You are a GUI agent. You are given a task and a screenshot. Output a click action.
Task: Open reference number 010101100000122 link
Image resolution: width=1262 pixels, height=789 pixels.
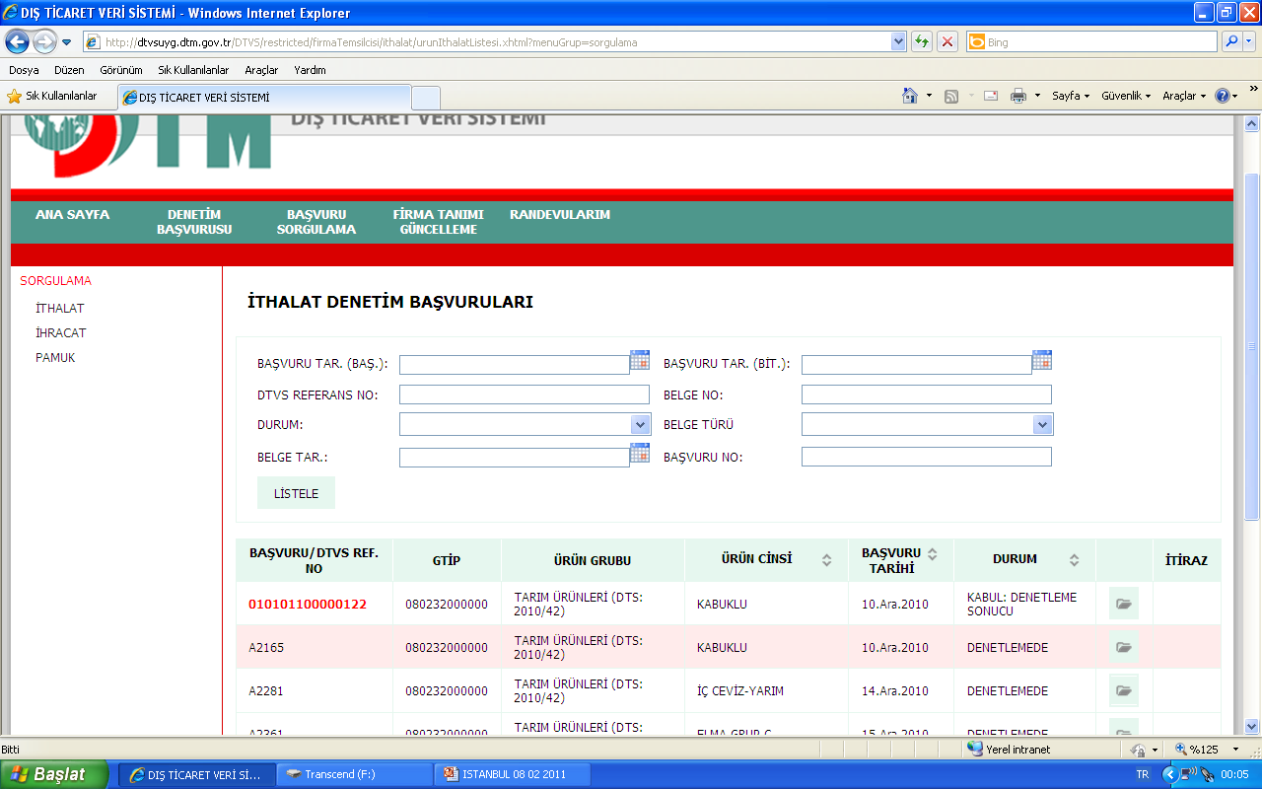[308, 604]
